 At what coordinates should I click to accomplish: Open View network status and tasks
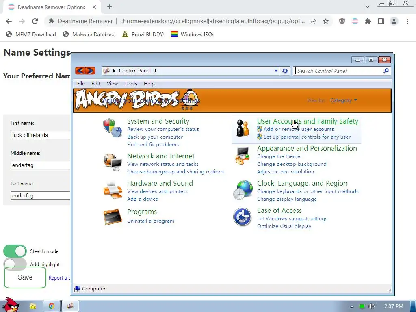(x=162, y=164)
